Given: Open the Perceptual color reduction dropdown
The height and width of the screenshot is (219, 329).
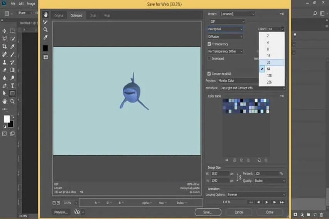Looking at the screenshot, I should click(225, 29).
